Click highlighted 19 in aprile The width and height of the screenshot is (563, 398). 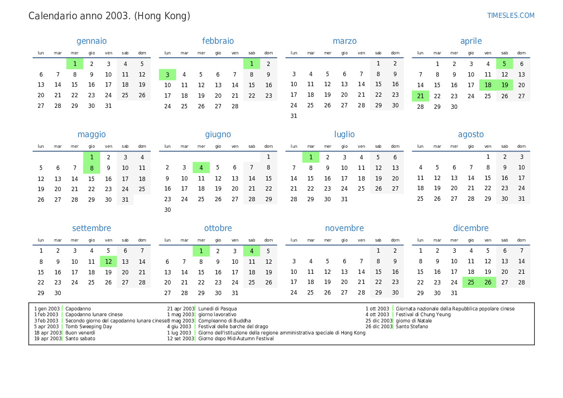pyautogui.click(x=504, y=85)
